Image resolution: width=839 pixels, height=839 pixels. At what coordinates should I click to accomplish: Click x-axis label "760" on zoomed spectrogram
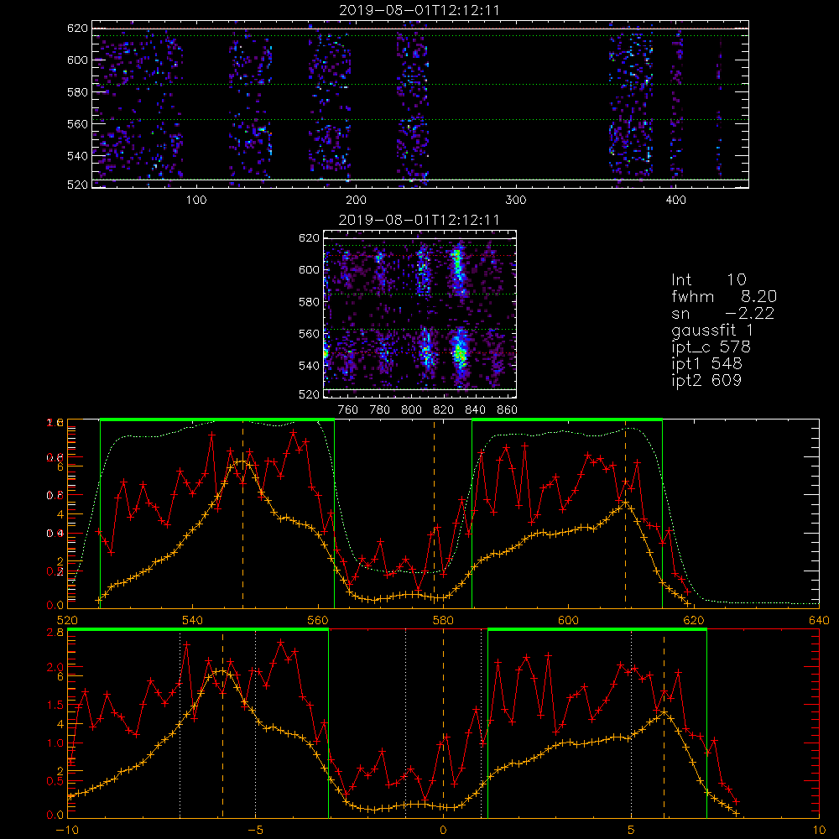coord(348,410)
